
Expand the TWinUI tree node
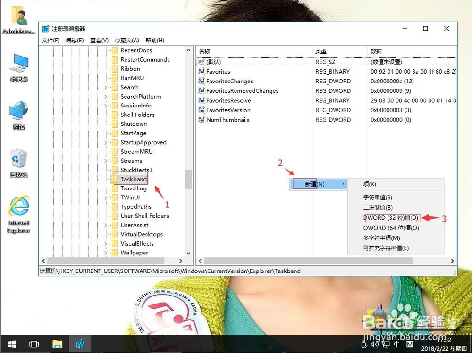point(106,197)
